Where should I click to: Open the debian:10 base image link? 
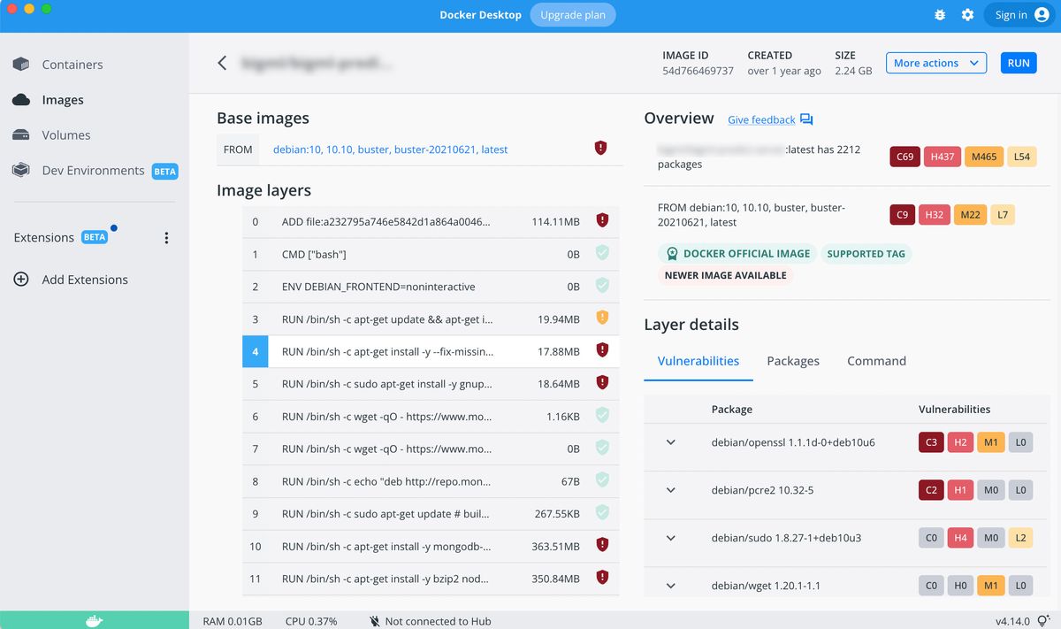[x=390, y=150]
